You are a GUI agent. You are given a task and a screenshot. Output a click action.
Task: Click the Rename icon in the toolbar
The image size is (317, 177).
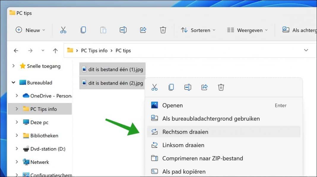[123, 30]
